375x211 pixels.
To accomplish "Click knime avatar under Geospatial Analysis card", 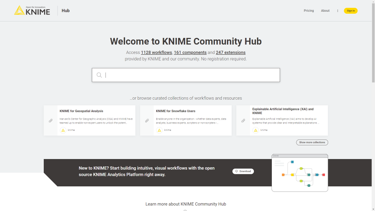I will coord(63,130).
